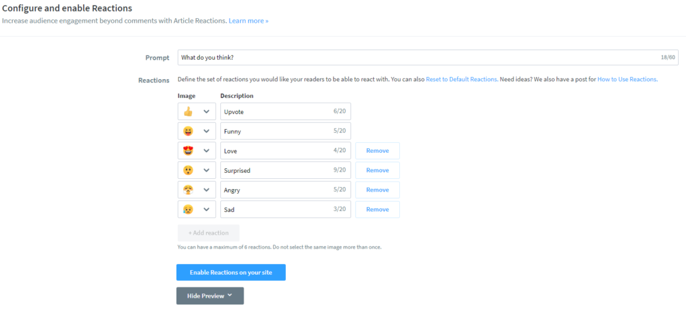
Task: Expand the Sad image dropdown chevron
Action: (x=207, y=210)
